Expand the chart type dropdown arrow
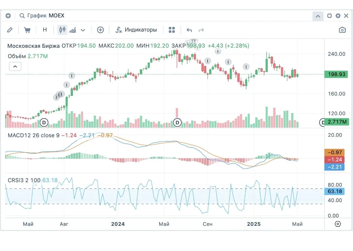The height and width of the screenshot is (251, 353). 83,30
